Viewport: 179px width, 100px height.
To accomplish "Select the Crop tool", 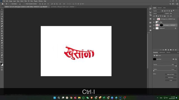I will 2,19.
